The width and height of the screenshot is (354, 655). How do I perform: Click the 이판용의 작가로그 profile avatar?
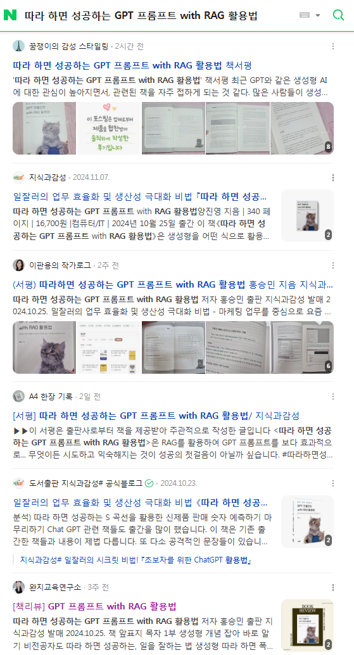tap(18, 265)
